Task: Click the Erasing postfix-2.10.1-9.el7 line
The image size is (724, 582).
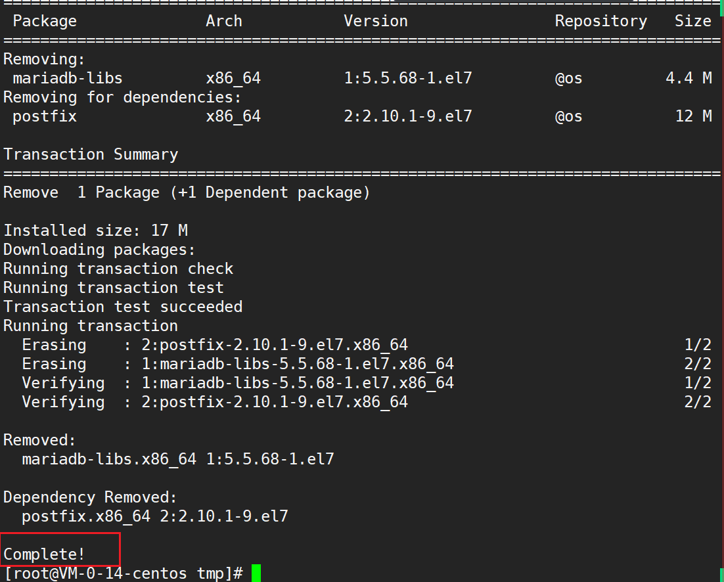Action: 215,345
